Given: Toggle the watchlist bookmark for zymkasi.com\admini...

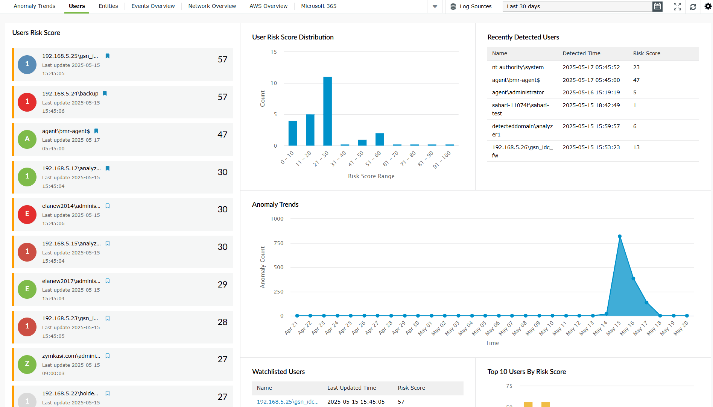Looking at the screenshot, I should (108, 356).
